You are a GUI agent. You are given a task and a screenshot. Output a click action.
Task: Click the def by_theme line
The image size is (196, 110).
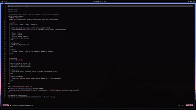pos(15,70)
